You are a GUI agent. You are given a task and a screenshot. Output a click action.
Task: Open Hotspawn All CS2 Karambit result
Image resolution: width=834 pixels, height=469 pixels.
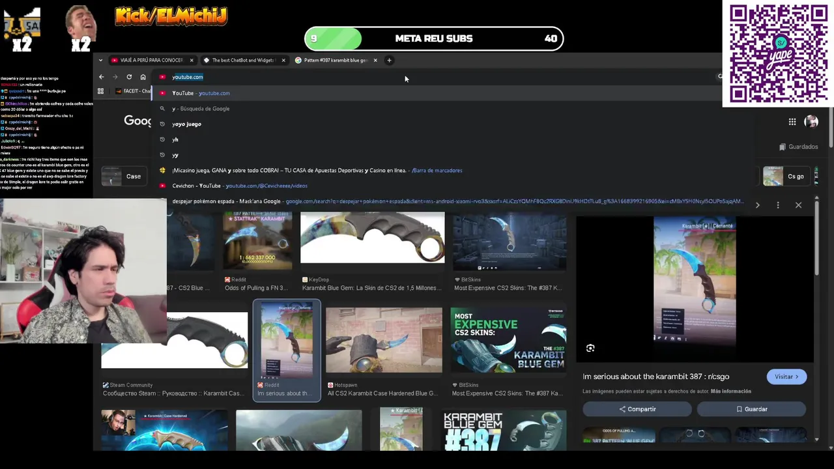pos(384,340)
